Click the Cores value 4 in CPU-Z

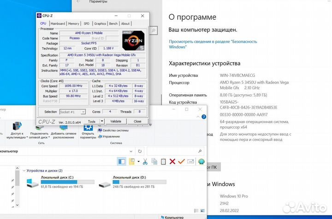point(110,111)
